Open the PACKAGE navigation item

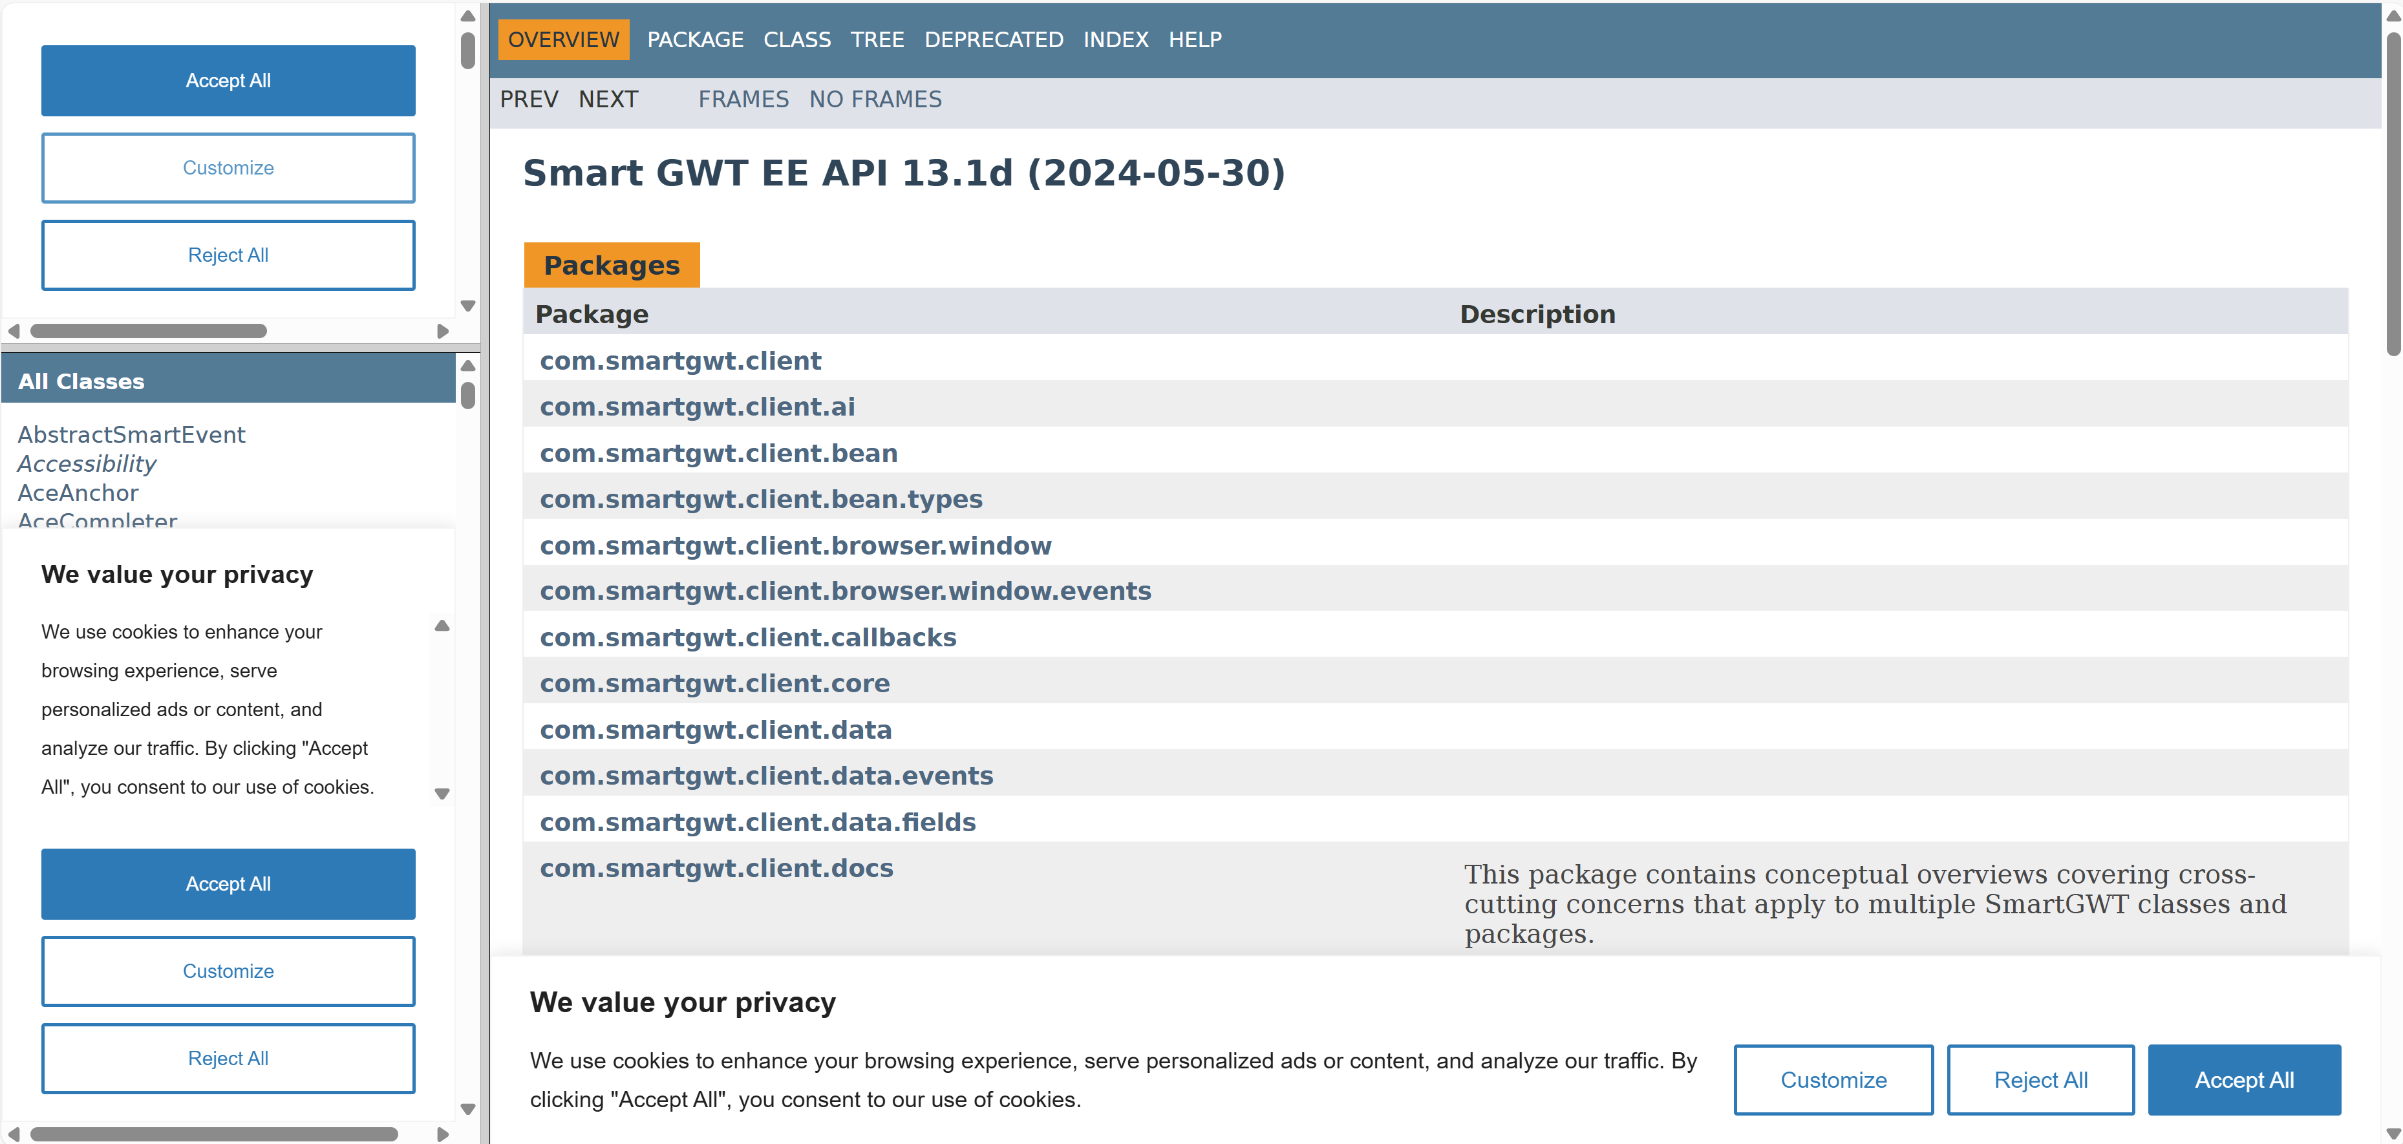pyautogui.click(x=695, y=39)
